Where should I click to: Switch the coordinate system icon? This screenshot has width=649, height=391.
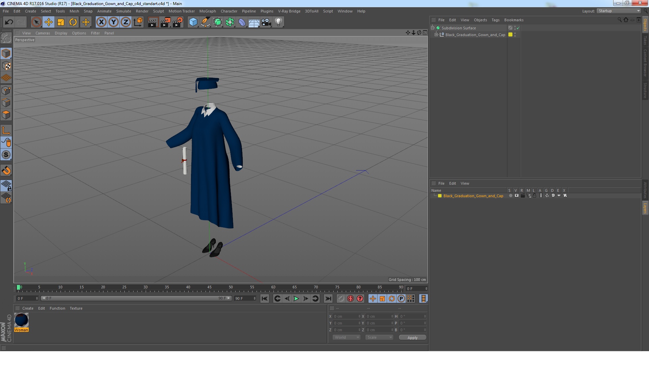[x=138, y=22]
